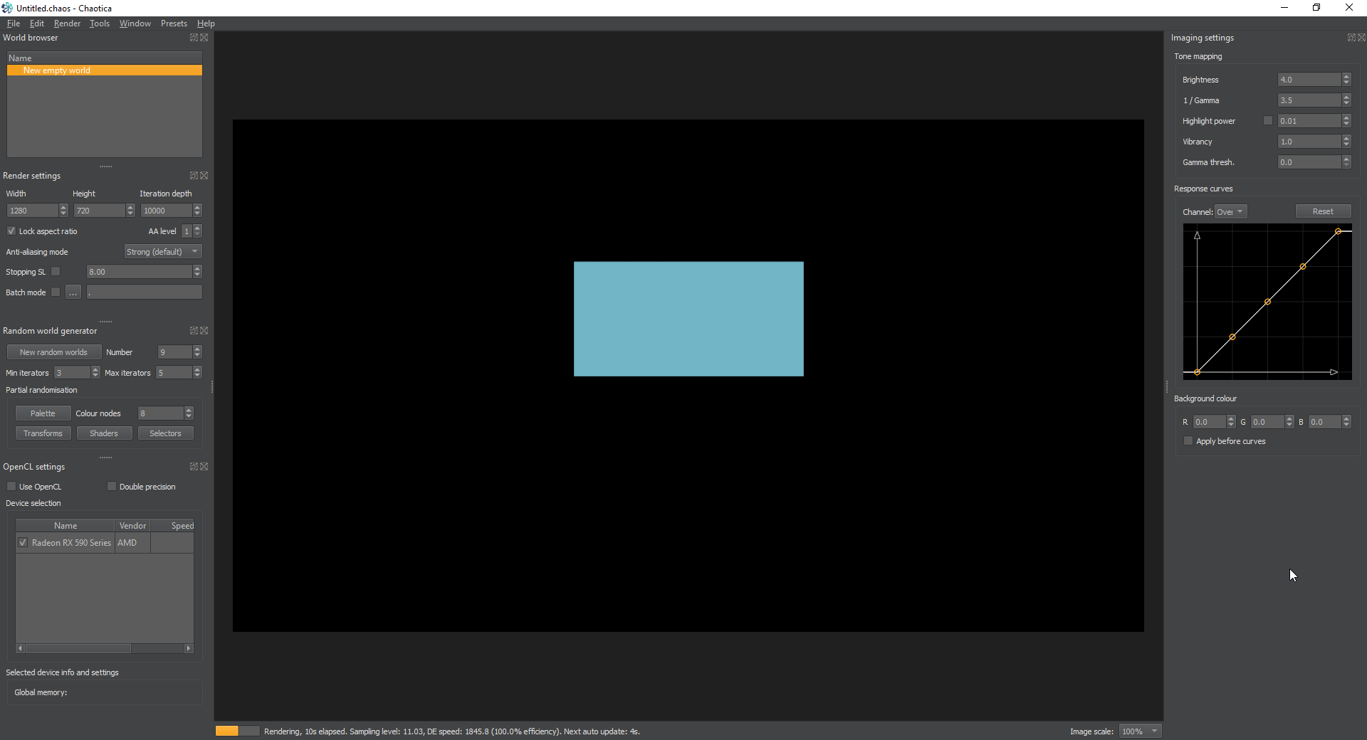Close the Render settings panel
This screenshot has height=740, width=1367.
coord(204,176)
